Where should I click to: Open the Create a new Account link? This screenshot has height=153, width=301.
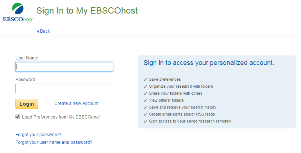pos(76,103)
